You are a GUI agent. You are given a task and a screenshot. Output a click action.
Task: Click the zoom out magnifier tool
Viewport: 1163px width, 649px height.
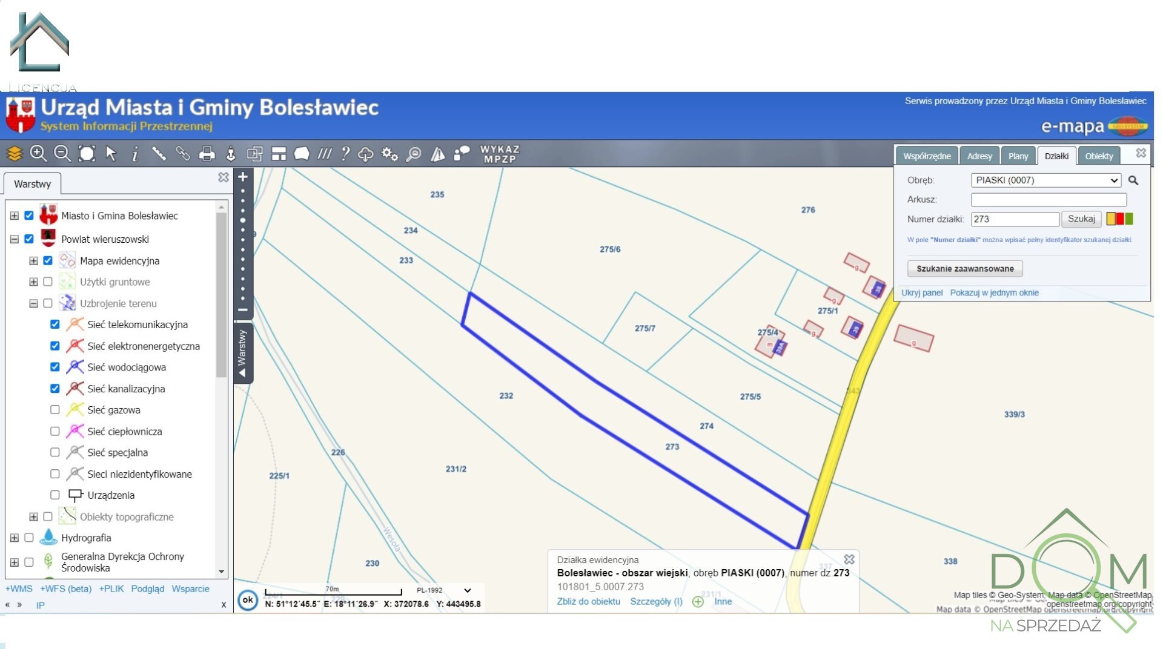[62, 154]
